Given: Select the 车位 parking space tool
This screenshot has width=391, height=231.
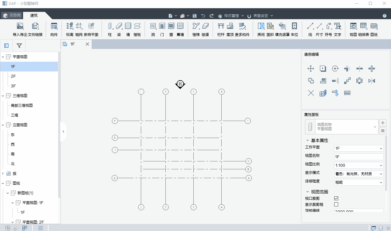Looking at the screenshot, I should pos(294,29).
